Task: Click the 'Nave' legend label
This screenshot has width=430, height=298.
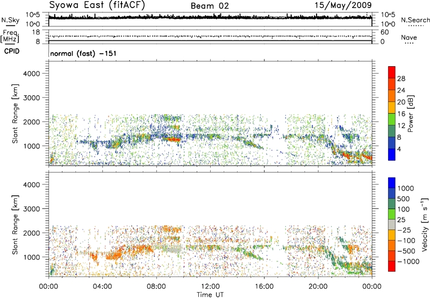Action: (409, 37)
